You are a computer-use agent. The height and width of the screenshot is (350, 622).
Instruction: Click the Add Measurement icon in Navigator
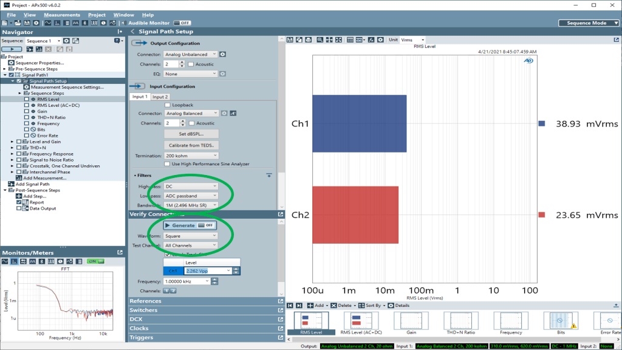(18, 178)
